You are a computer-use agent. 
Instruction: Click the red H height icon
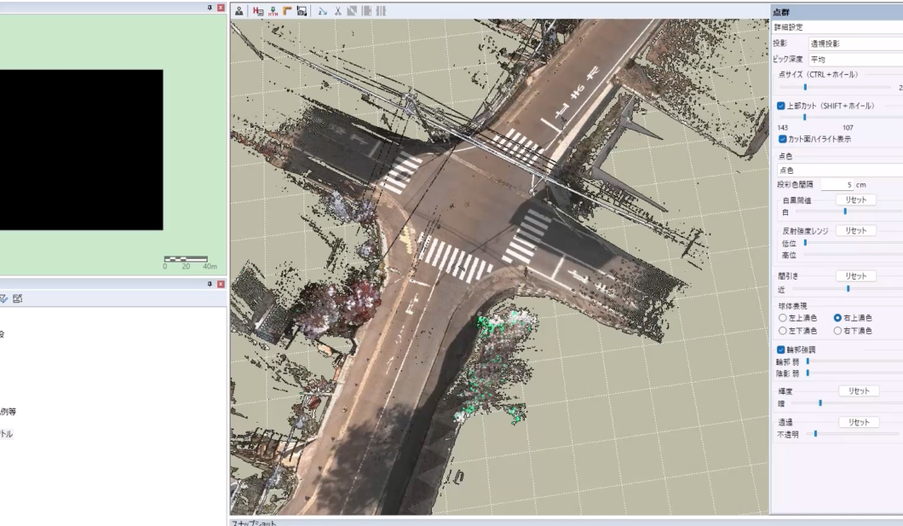click(x=258, y=11)
